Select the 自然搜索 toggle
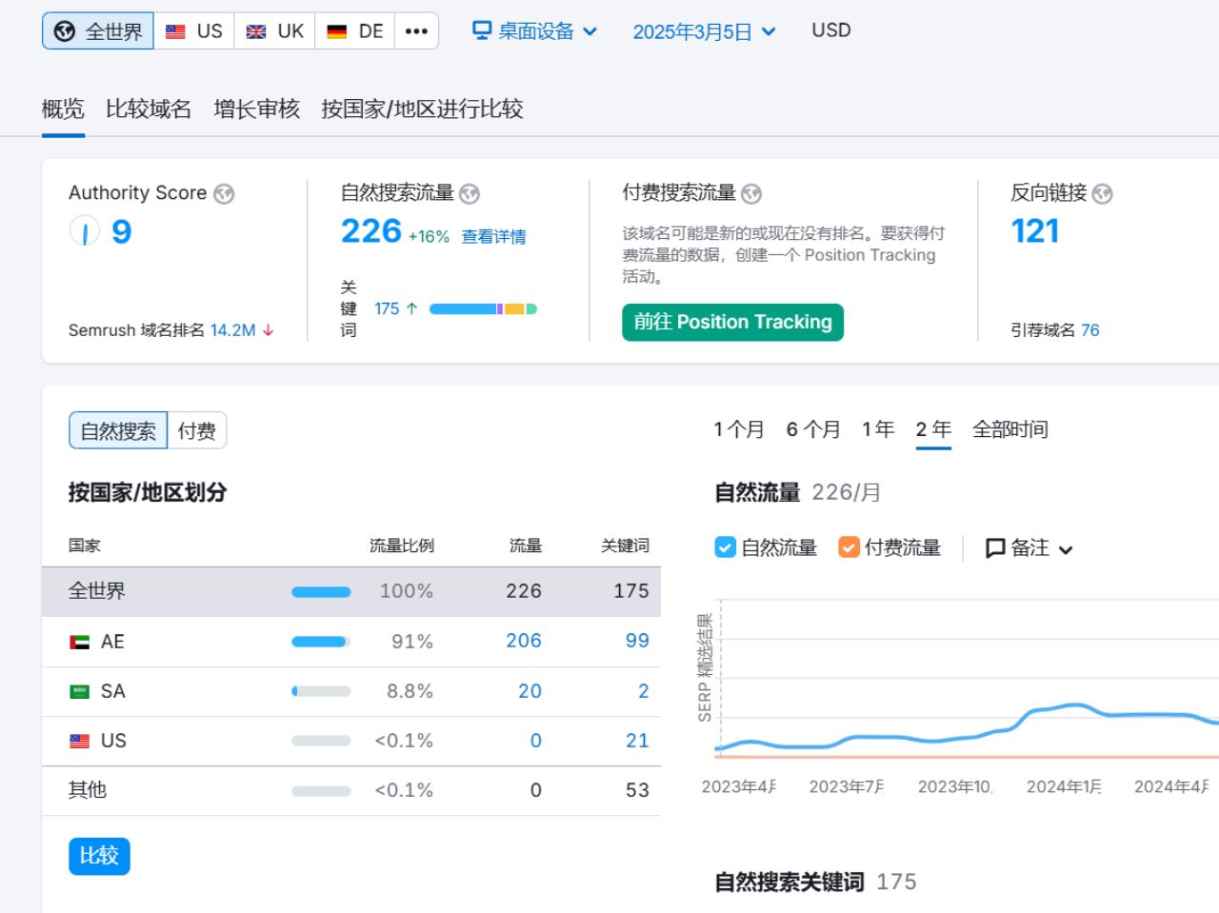 pos(118,430)
